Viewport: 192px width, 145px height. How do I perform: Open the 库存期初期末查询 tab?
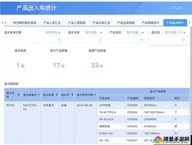pos(25,23)
